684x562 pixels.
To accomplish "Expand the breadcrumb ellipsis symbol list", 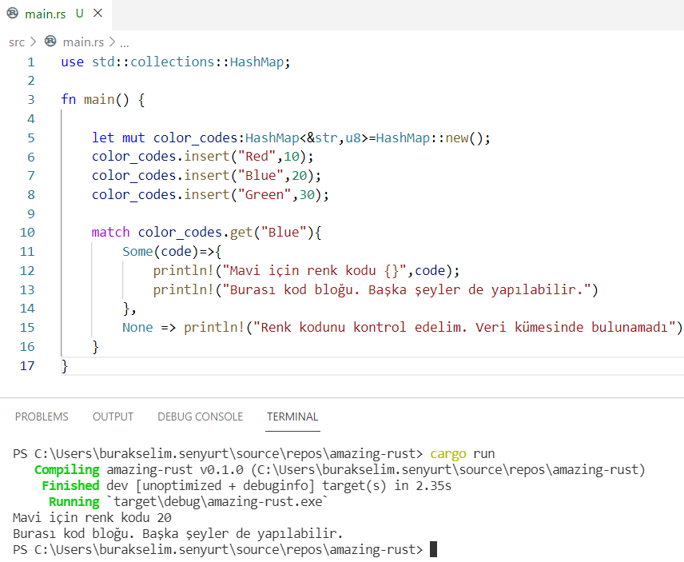I will (124, 42).
